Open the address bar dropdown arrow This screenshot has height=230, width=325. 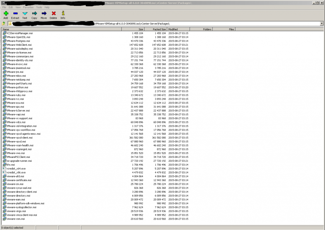[322, 24]
